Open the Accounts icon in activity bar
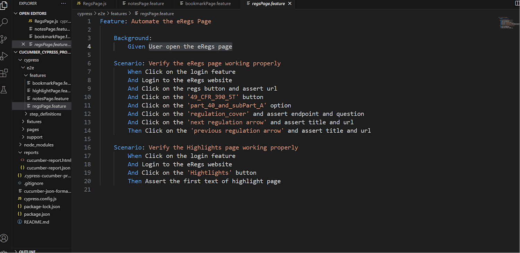The height and width of the screenshot is (253, 520). click(4, 238)
